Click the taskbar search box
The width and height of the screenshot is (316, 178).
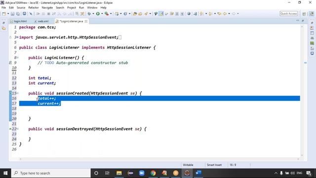pos(51,173)
